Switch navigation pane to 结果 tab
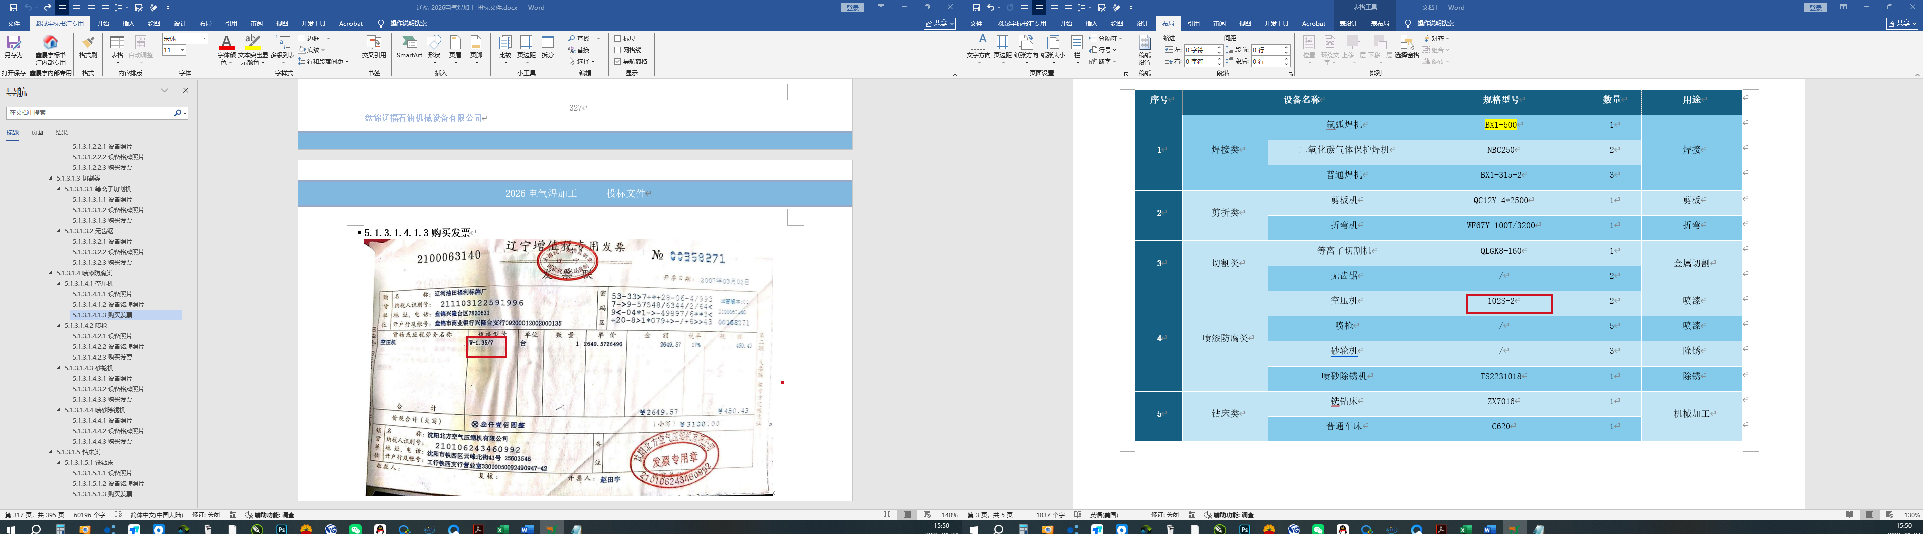Screen dimensions: 1923x534 click(x=61, y=133)
